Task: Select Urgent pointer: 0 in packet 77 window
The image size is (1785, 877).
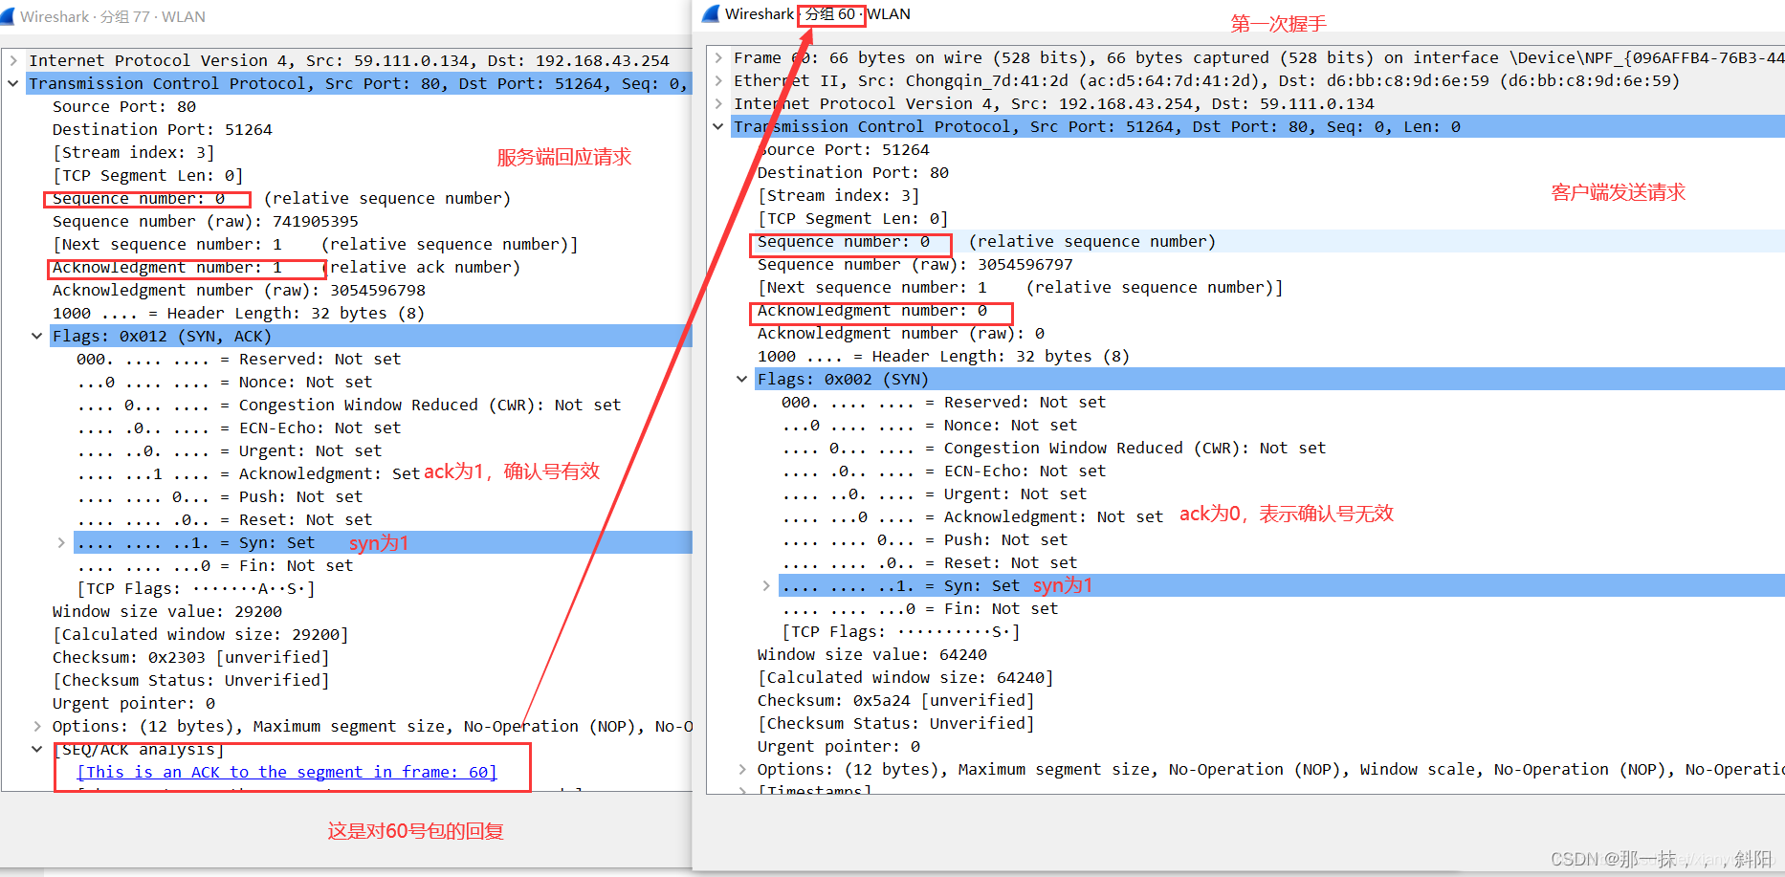Action: [134, 703]
